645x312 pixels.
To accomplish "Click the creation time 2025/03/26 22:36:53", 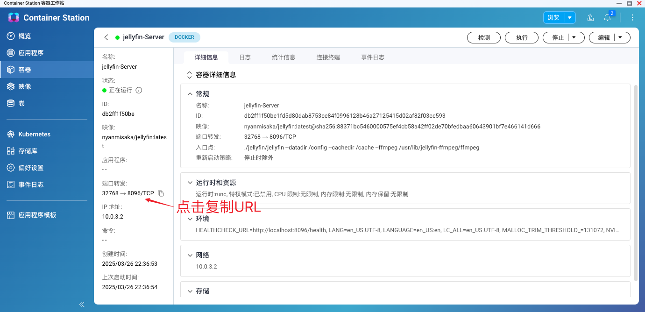I will 130,264.
